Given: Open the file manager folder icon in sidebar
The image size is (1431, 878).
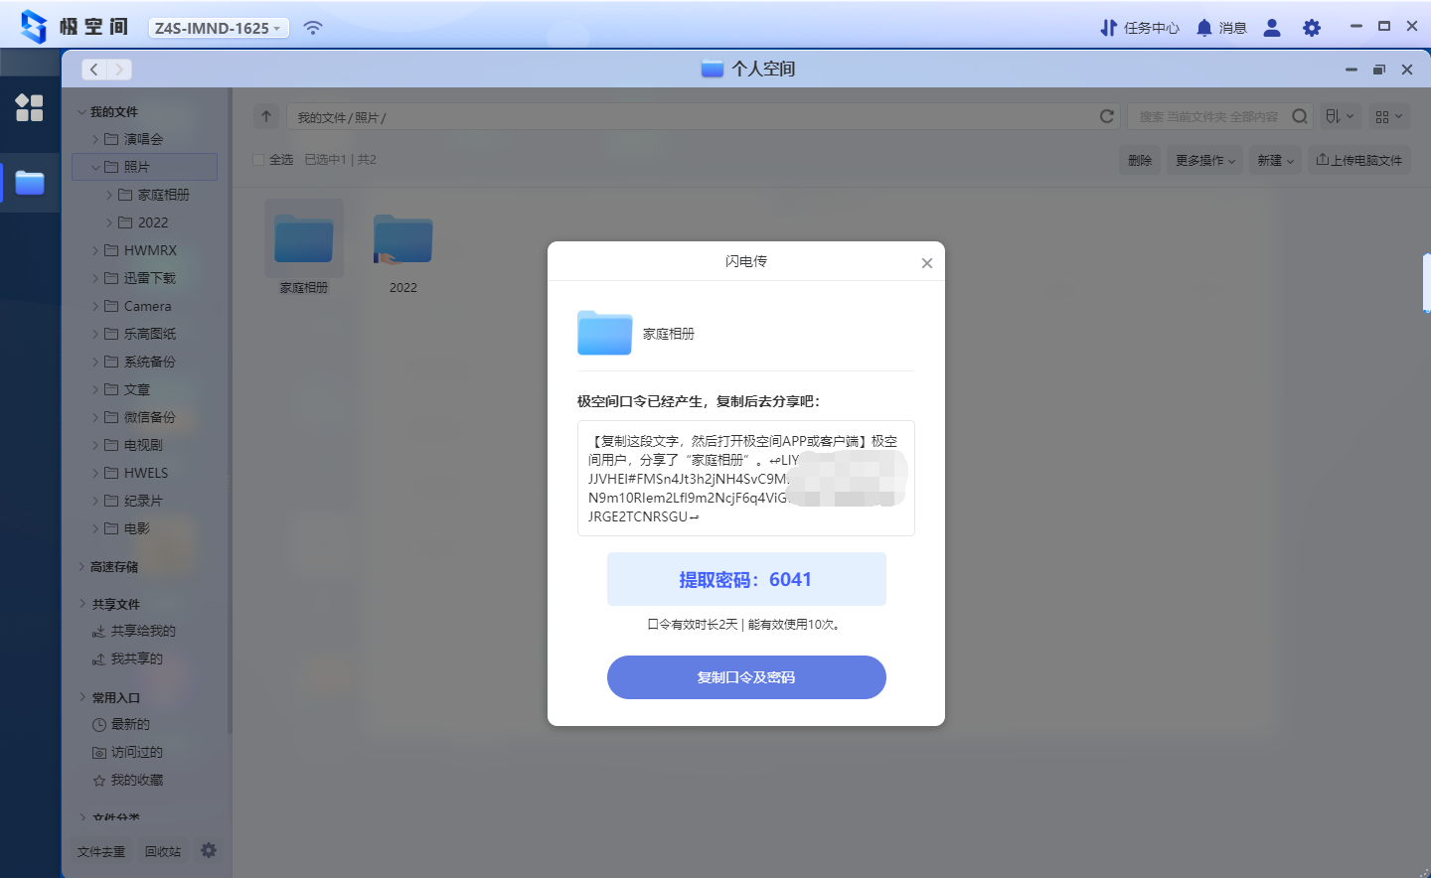Looking at the screenshot, I should (x=30, y=183).
